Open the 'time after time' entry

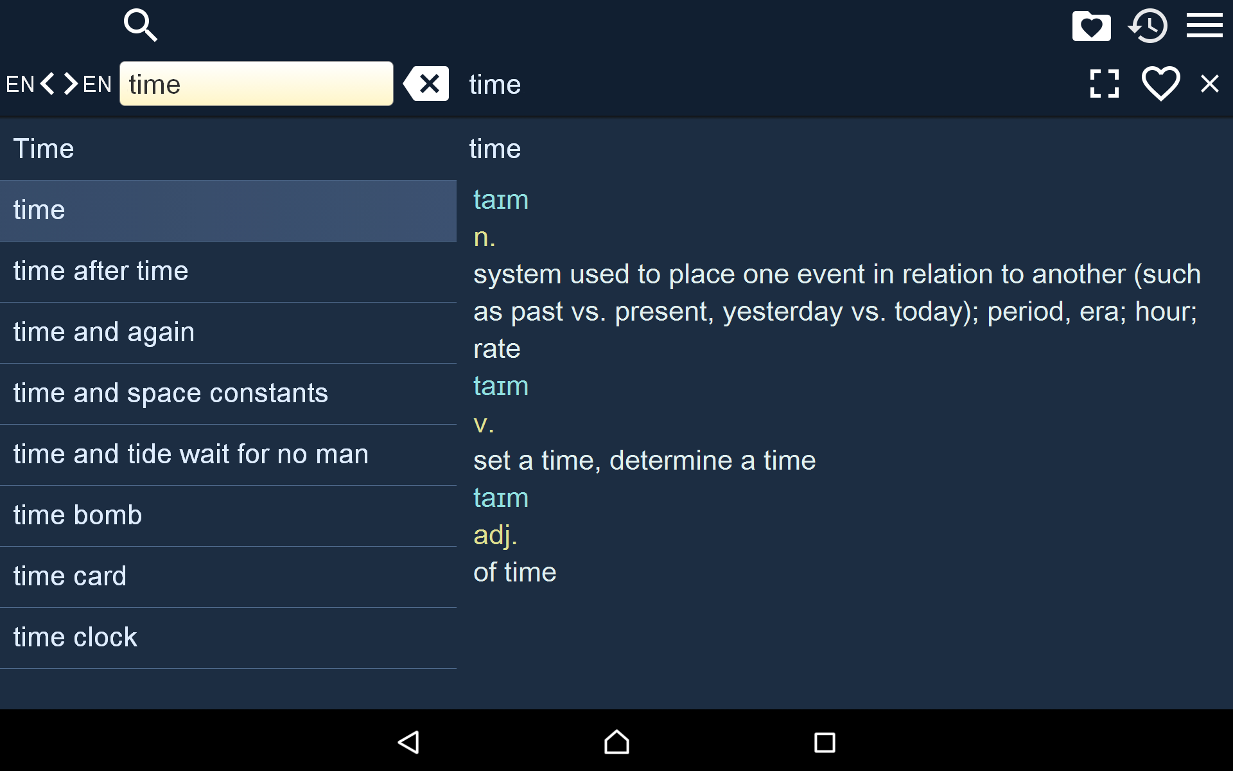[x=101, y=270]
